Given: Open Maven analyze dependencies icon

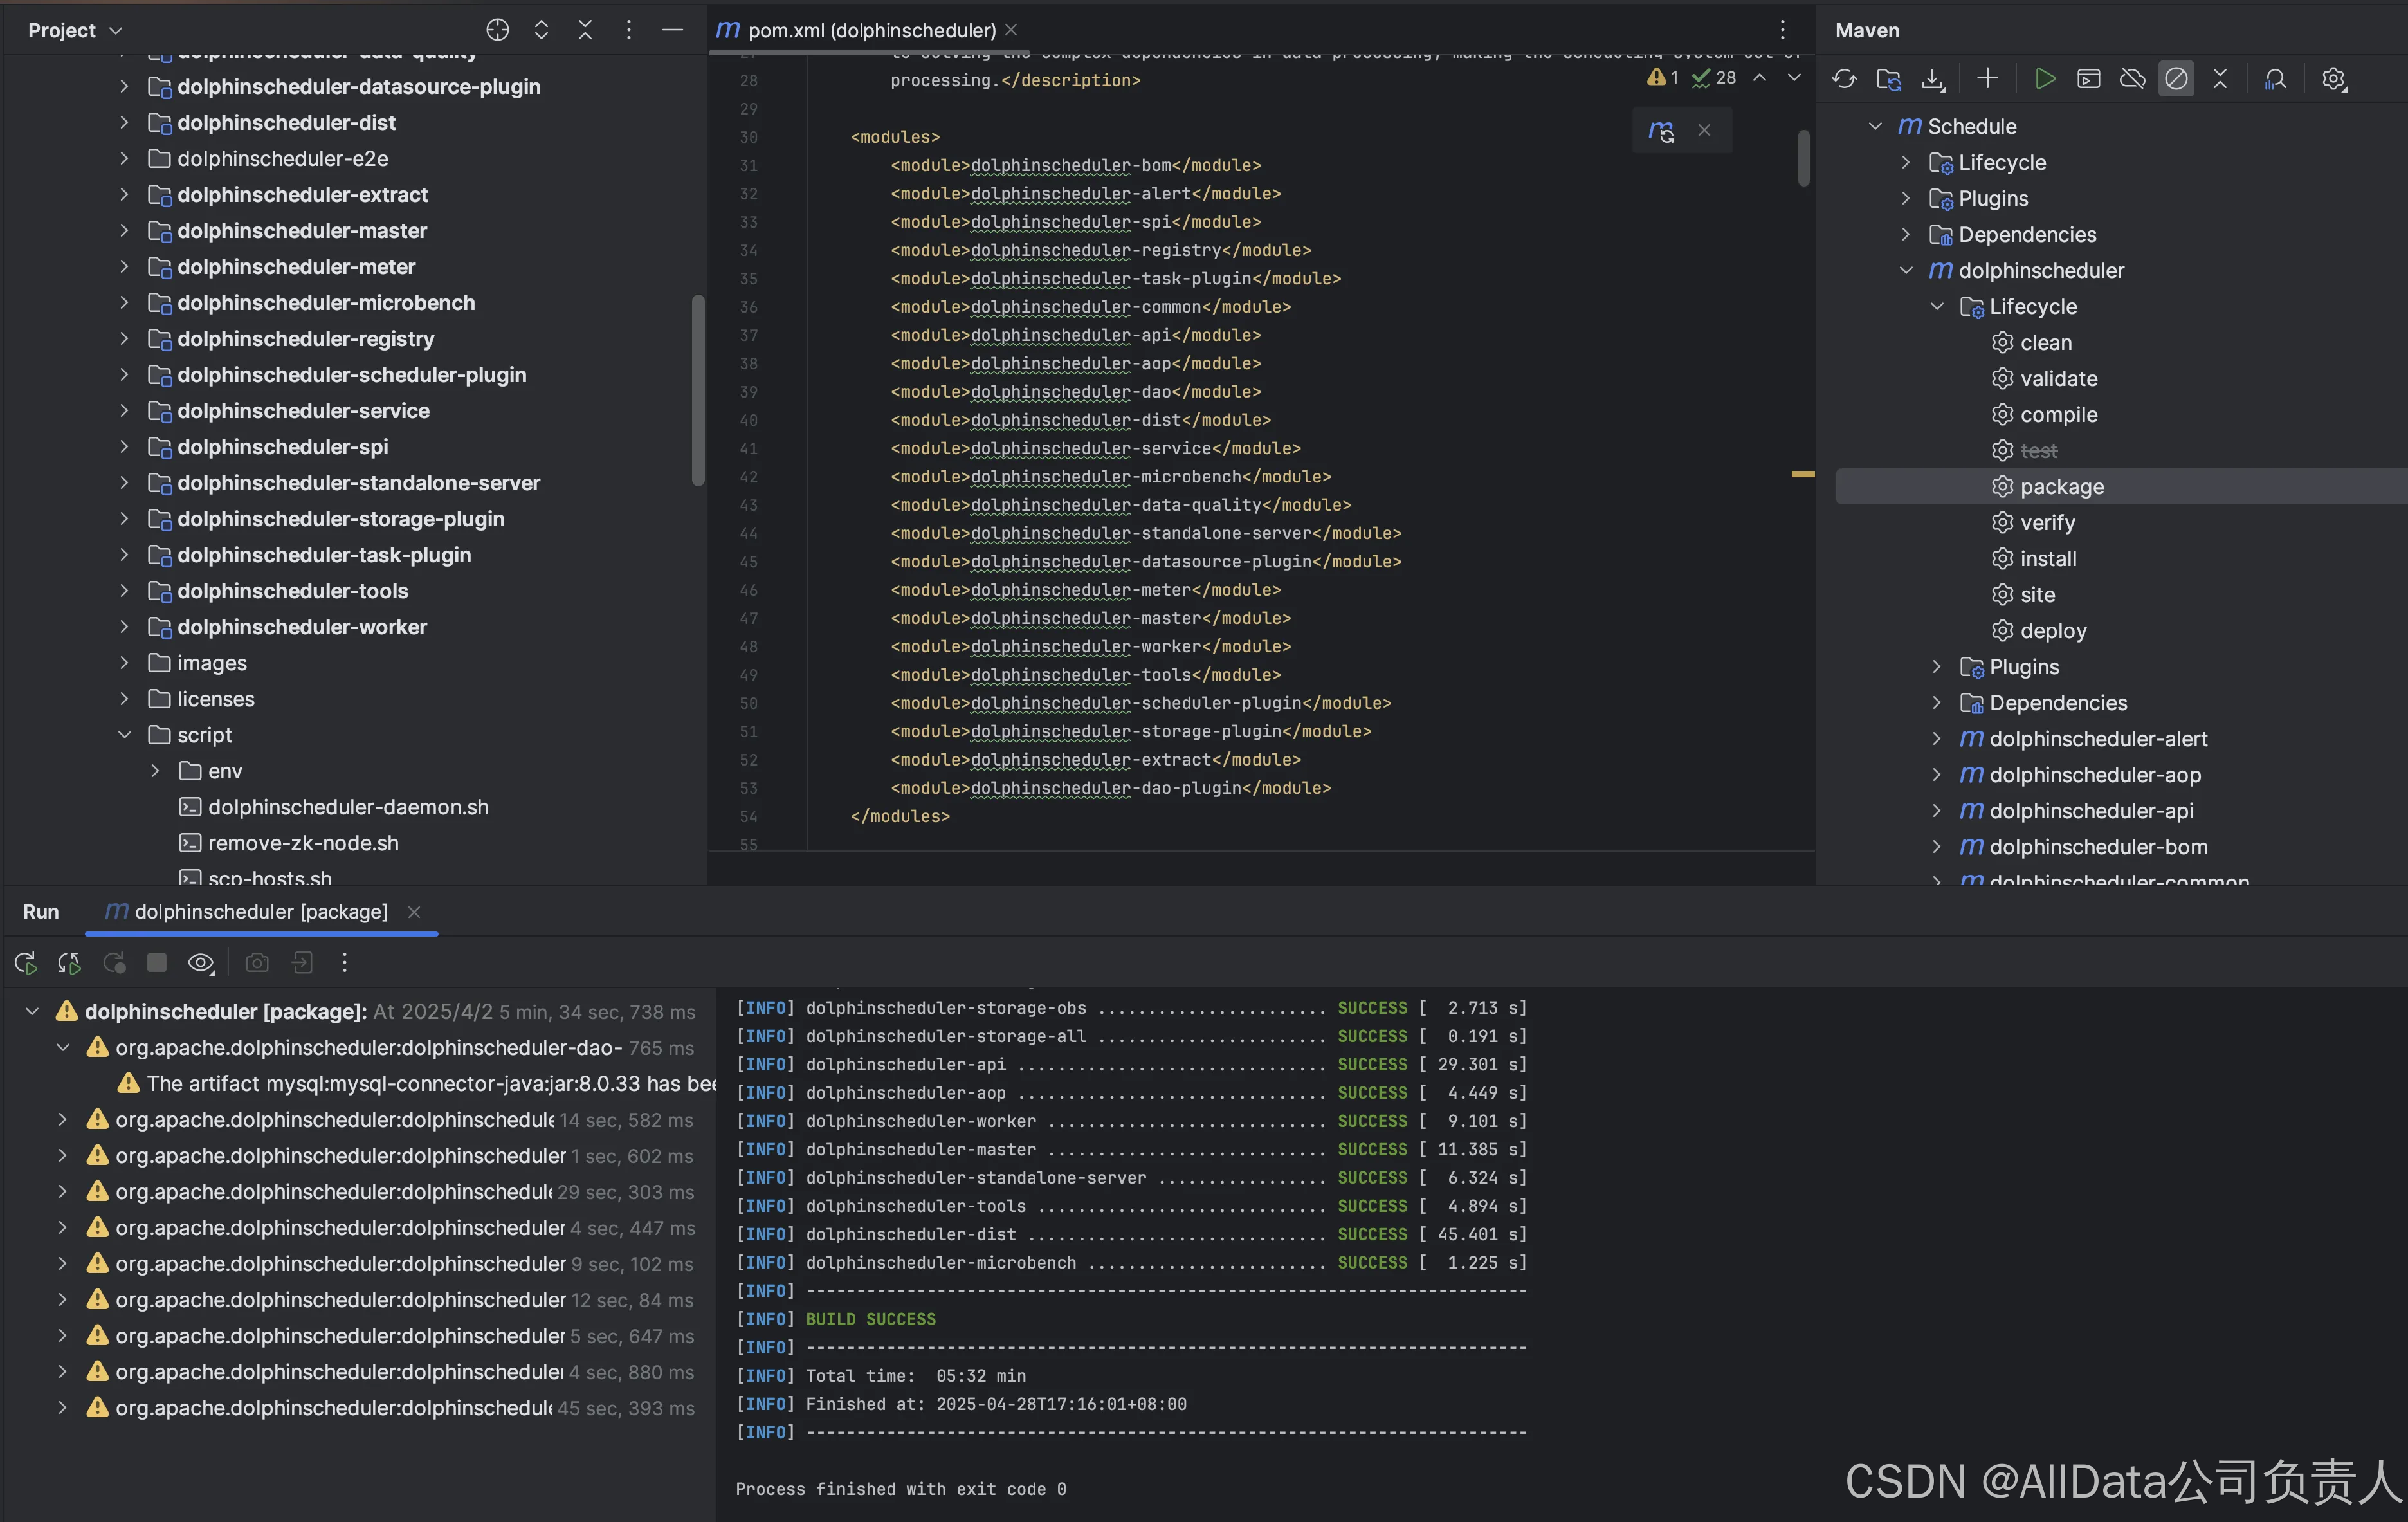Looking at the screenshot, I should (2275, 79).
